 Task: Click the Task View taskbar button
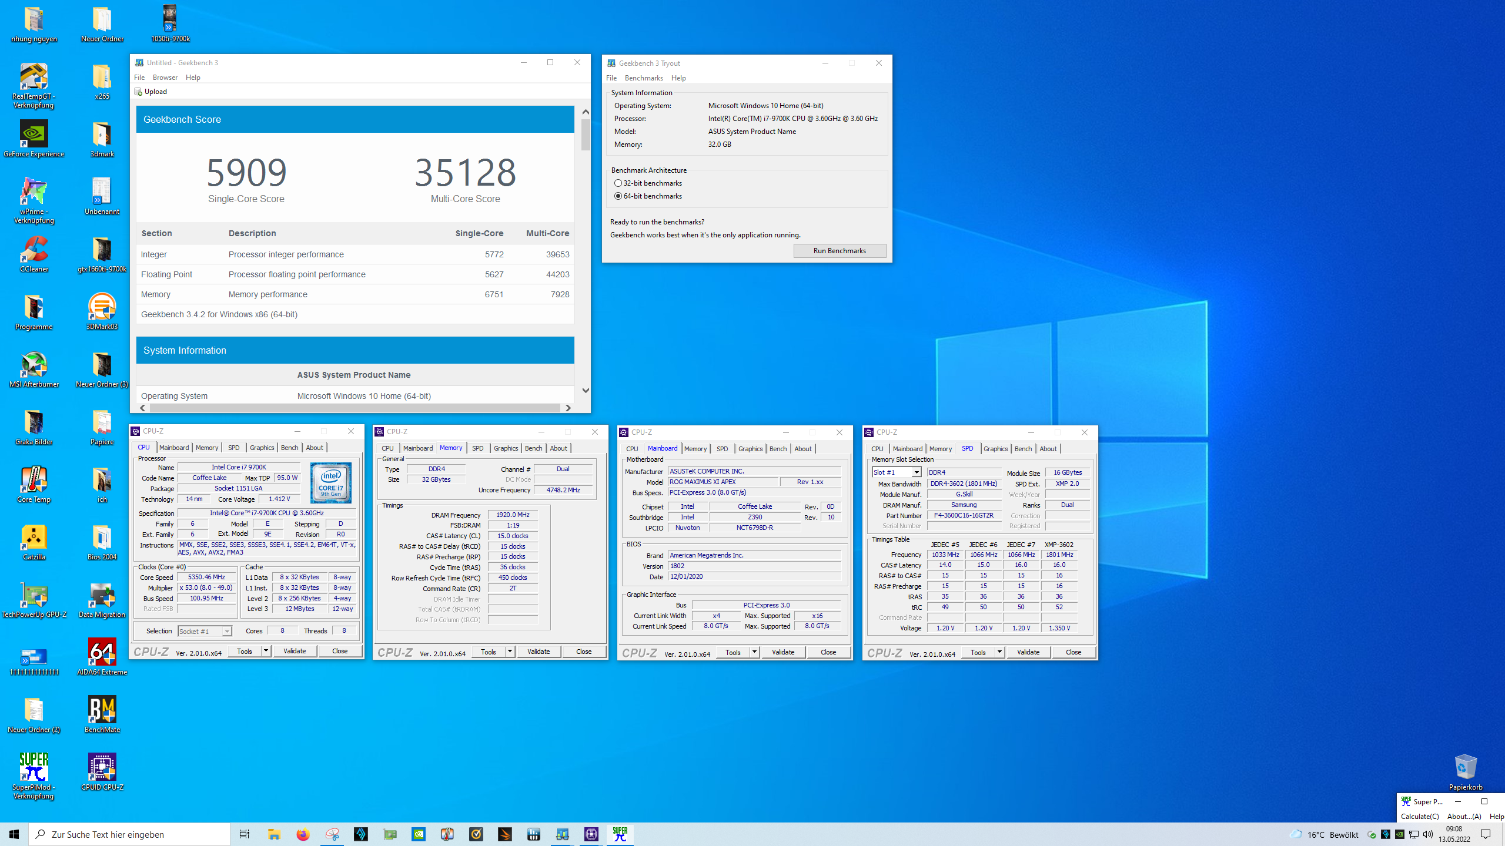(245, 834)
